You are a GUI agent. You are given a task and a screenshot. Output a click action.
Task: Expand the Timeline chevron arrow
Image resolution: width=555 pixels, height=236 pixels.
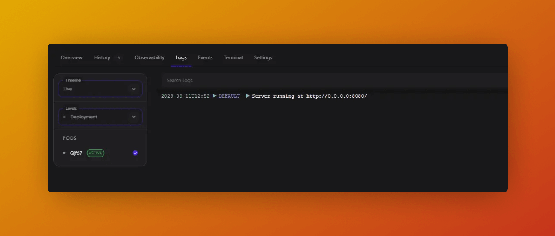pos(134,89)
